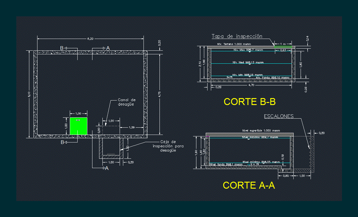Pick the 'Canal de desagüe' leader label

(x=127, y=102)
